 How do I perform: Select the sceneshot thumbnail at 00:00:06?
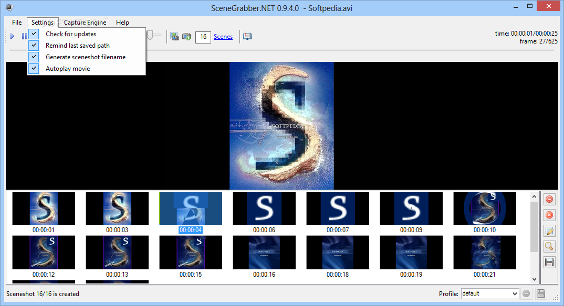(x=264, y=209)
